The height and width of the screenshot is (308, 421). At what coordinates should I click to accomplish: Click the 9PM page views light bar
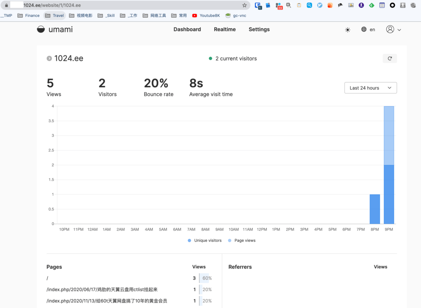click(x=389, y=136)
